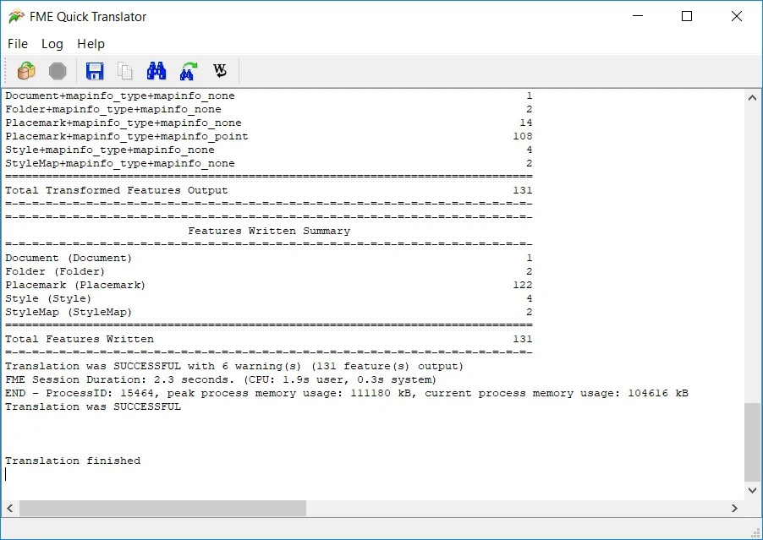The height and width of the screenshot is (540, 763).
Task: Save the log with floppy disk icon
Action: point(95,71)
